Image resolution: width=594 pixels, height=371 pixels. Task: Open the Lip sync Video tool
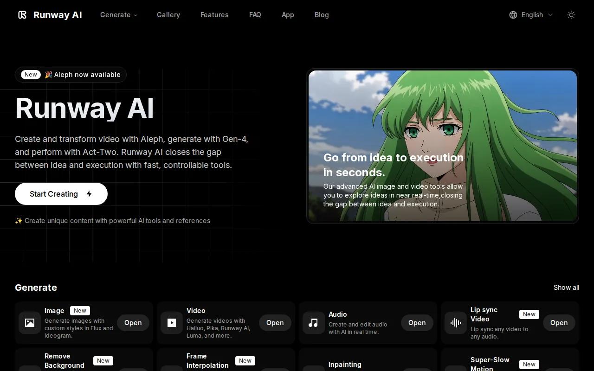click(x=559, y=323)
